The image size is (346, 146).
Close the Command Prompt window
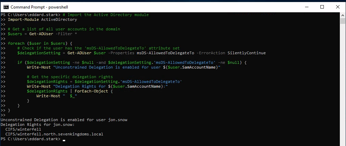tap(337, 7)
